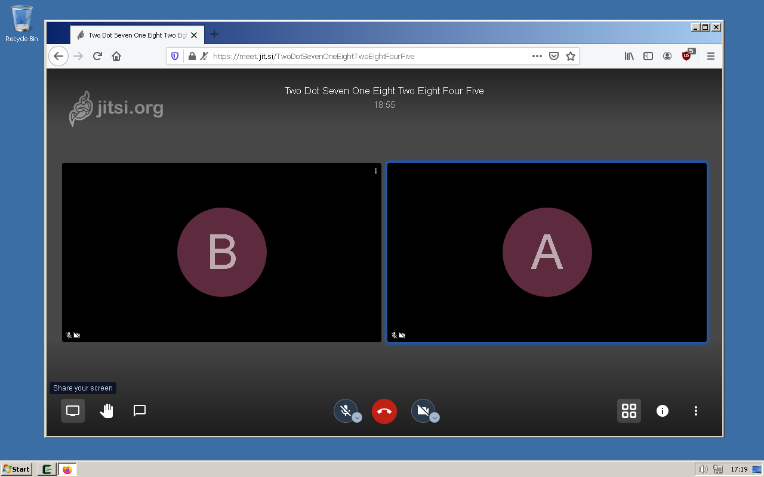The image size is (764, 477).
Task: Click the Share your screen icon
Action: pos(73,411)
